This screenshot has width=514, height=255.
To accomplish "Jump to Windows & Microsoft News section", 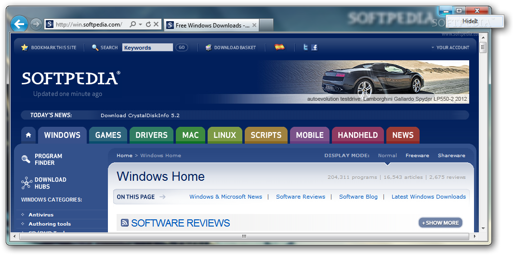I will click(226, 197).
